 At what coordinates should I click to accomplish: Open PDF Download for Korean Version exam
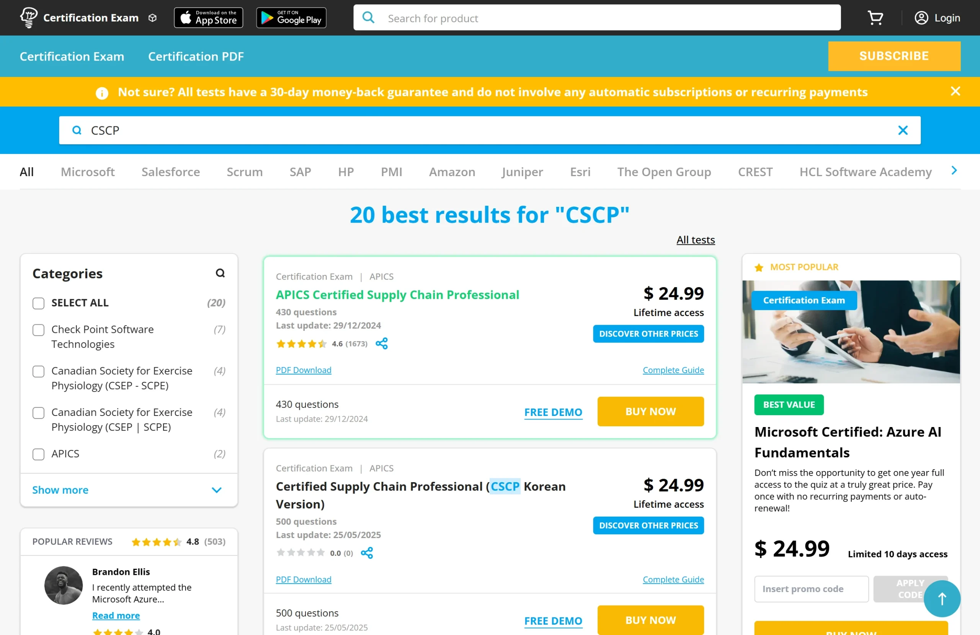[x=304, y=579]
